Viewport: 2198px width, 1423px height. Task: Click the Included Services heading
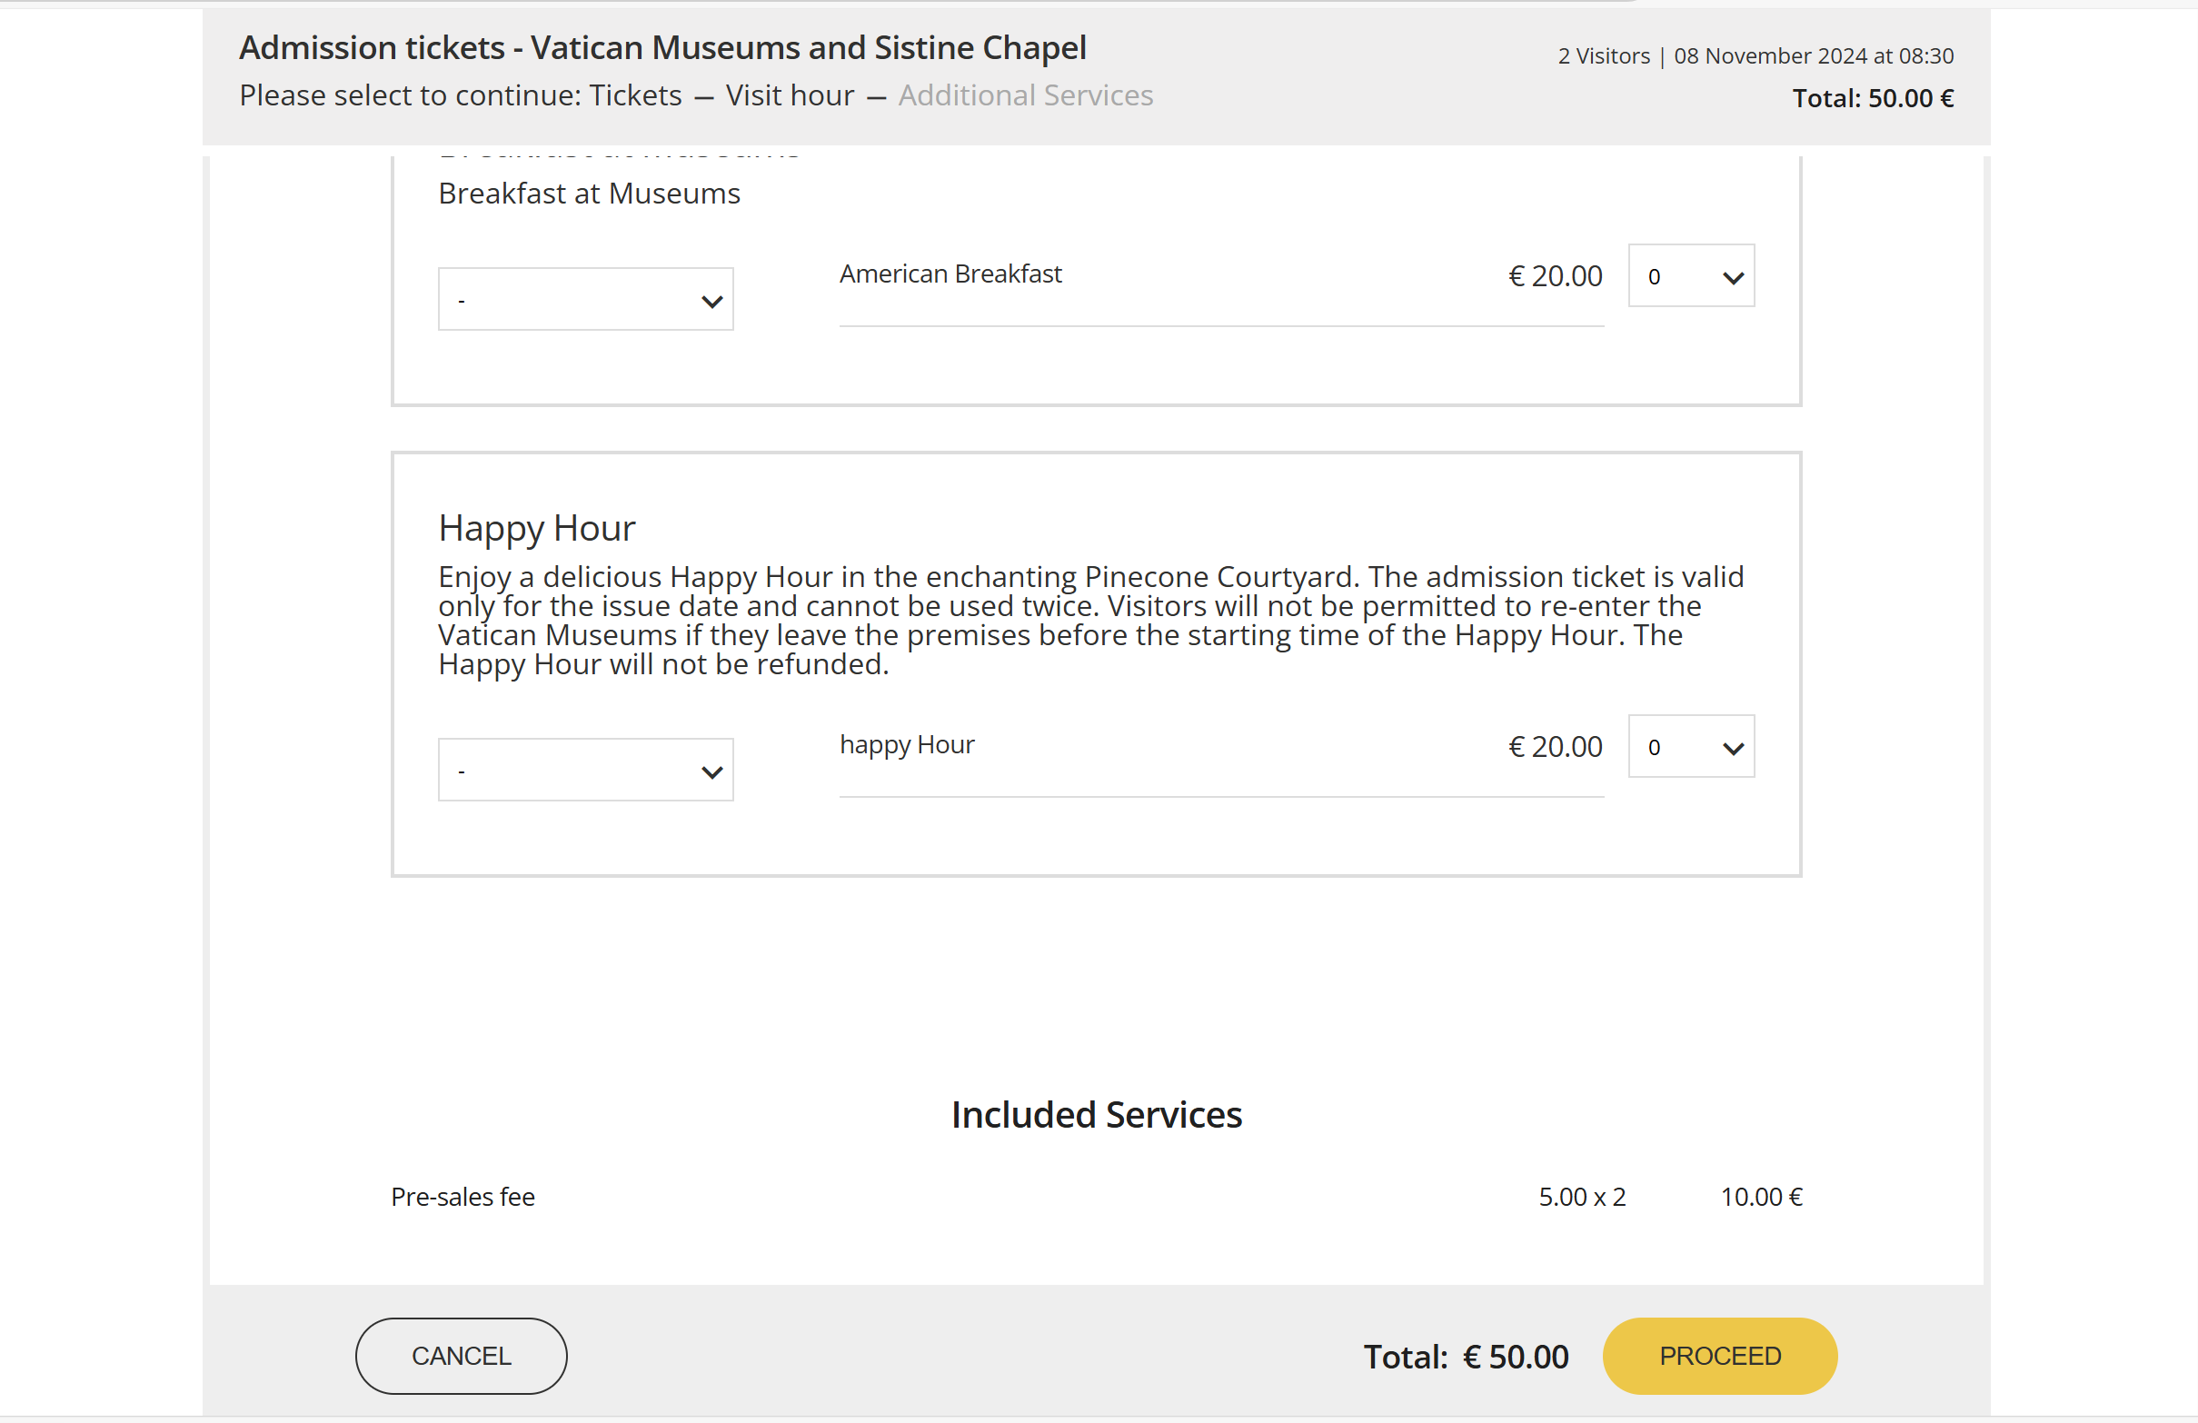(1096, 1115)
